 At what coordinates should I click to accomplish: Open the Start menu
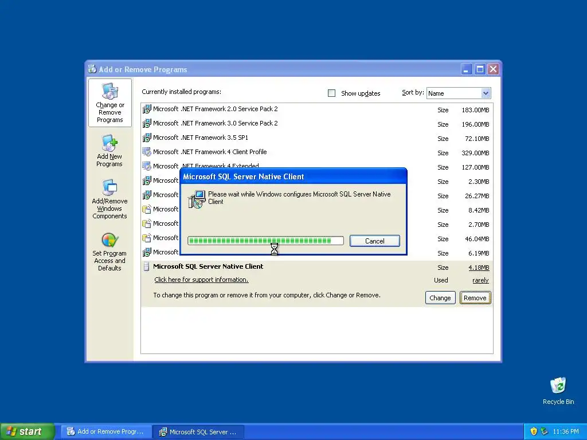point(27,431)
